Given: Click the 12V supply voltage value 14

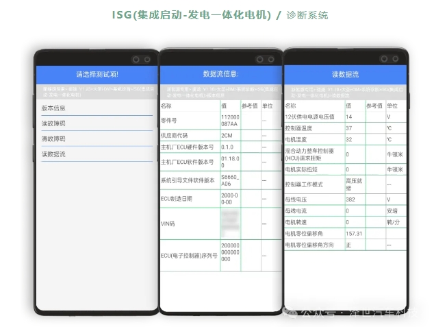Looking at the screenshot, I should click(348, 117).
